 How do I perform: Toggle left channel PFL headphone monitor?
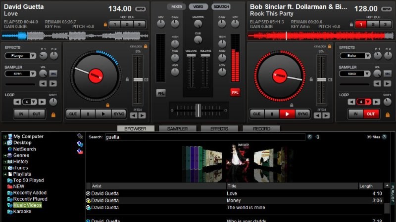coord(161,93)
